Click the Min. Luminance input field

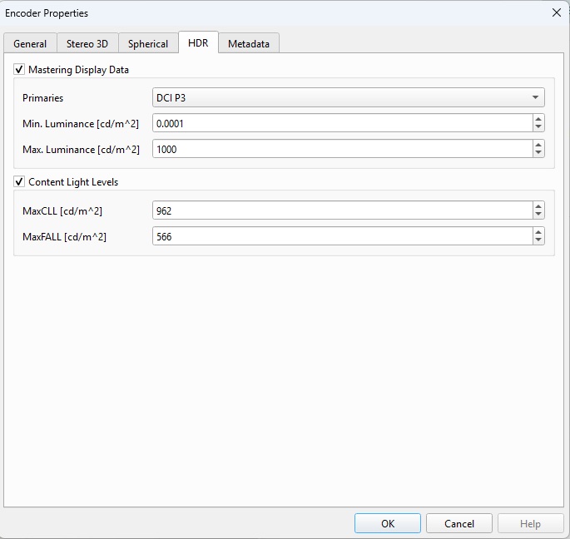[342, 123]
